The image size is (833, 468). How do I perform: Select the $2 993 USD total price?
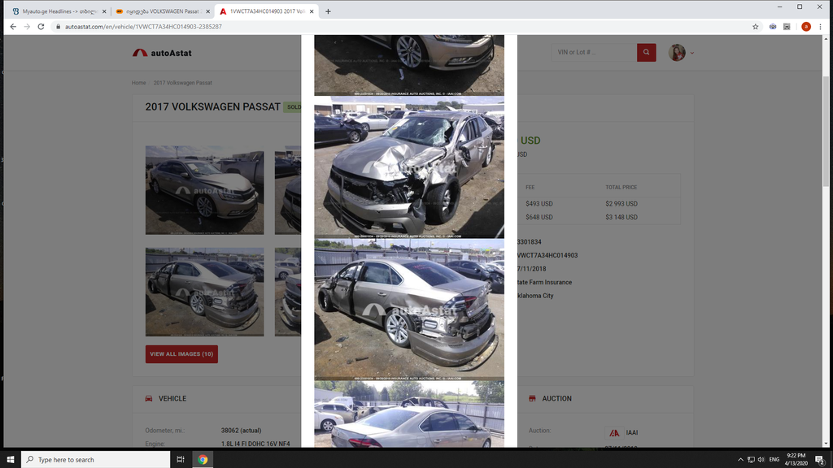click(621, 204)
